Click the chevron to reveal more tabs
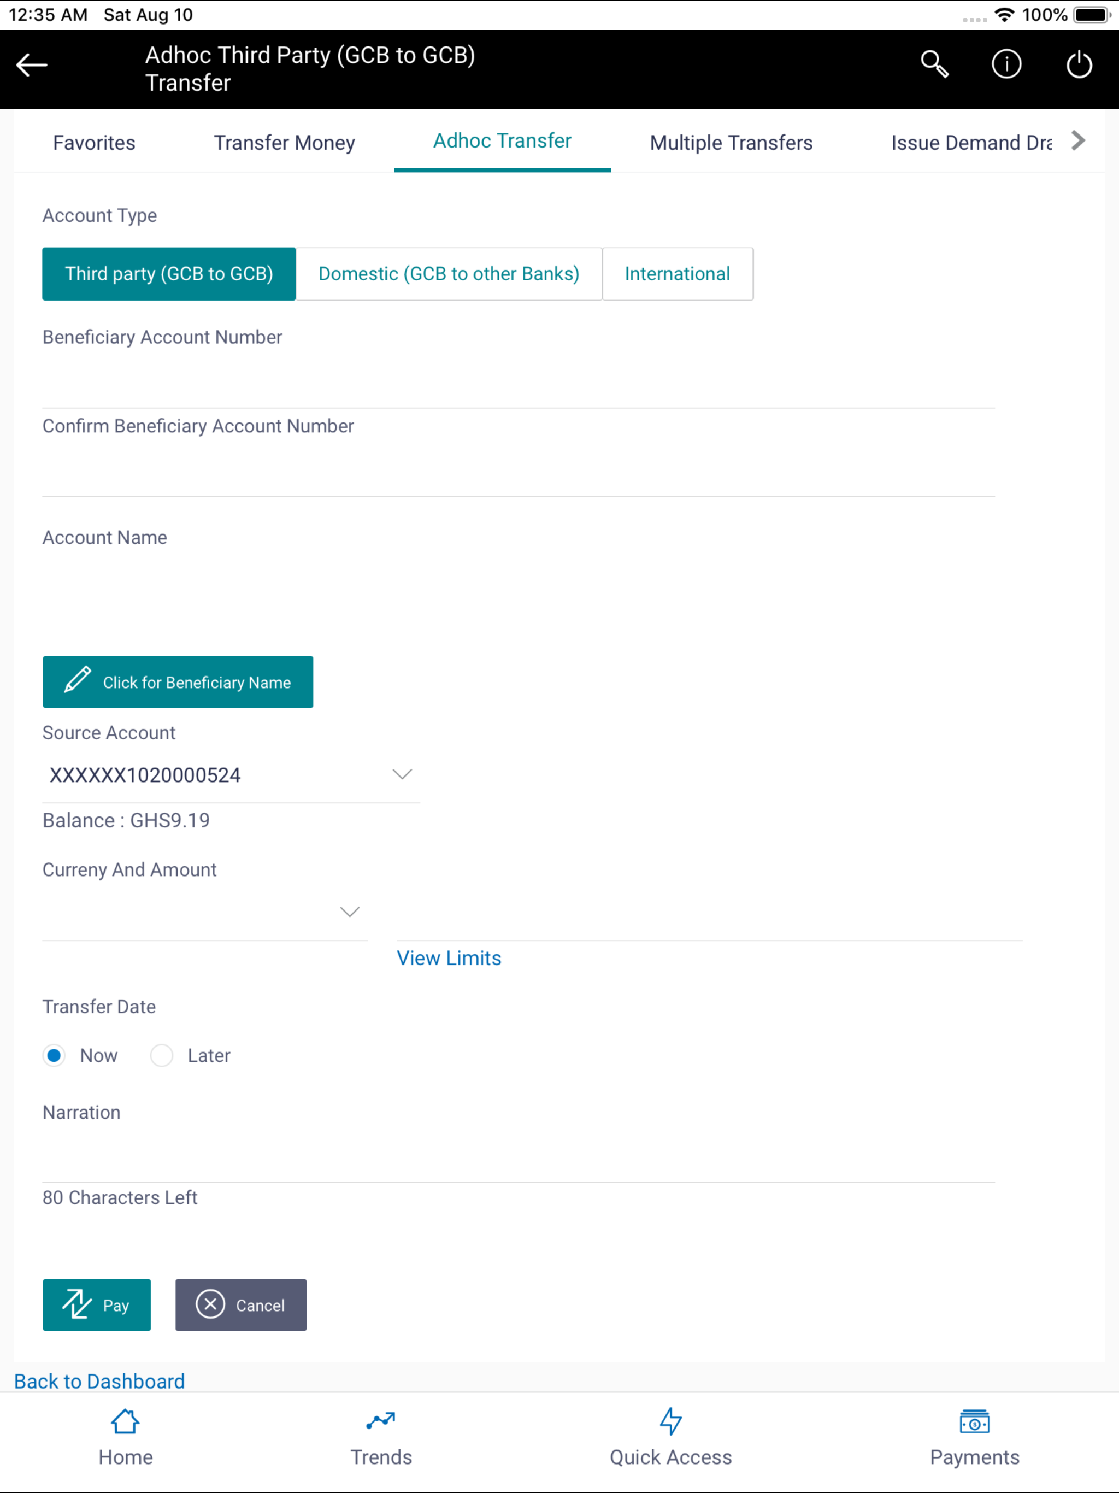This screenshot has height=1493, width=1119. point(1078,140)
